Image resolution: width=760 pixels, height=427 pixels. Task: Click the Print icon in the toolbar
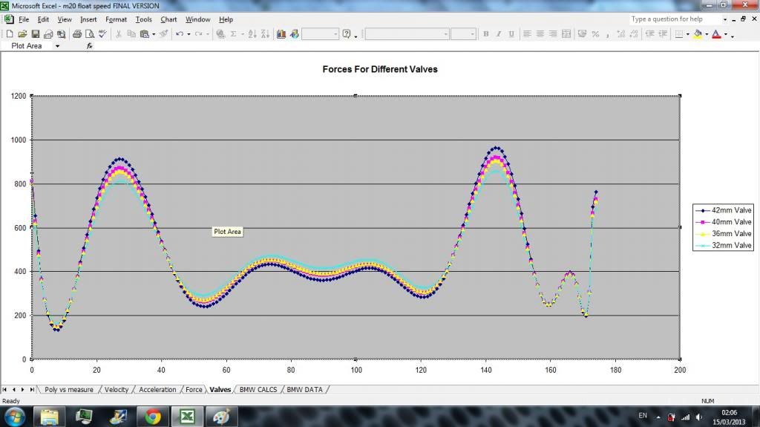[x=76, y=34]
